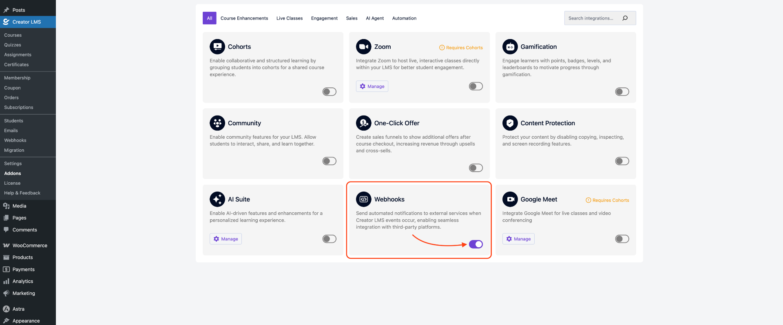Open the Live Classes tab
Viewport: 783px width, 325px height.
point(290,18)
